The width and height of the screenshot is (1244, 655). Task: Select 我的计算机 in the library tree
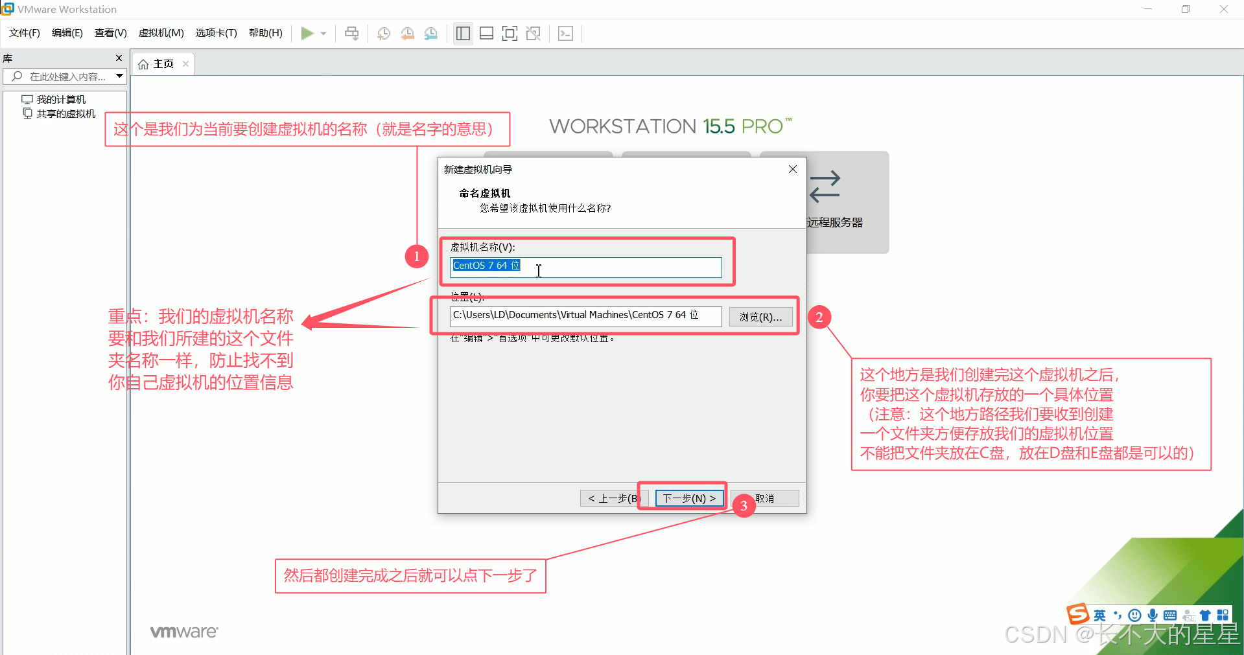tap(61, 99)
